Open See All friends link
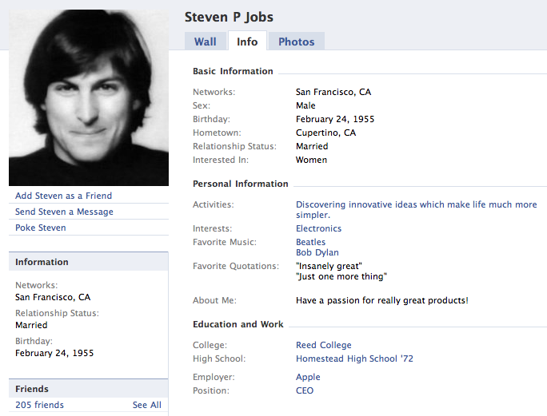This screenshot has width=547, height=416. [x=147, y=405]
